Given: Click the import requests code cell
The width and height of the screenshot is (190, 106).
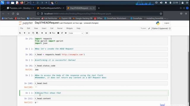Looking at the screenshot, I should click(101, 41).
